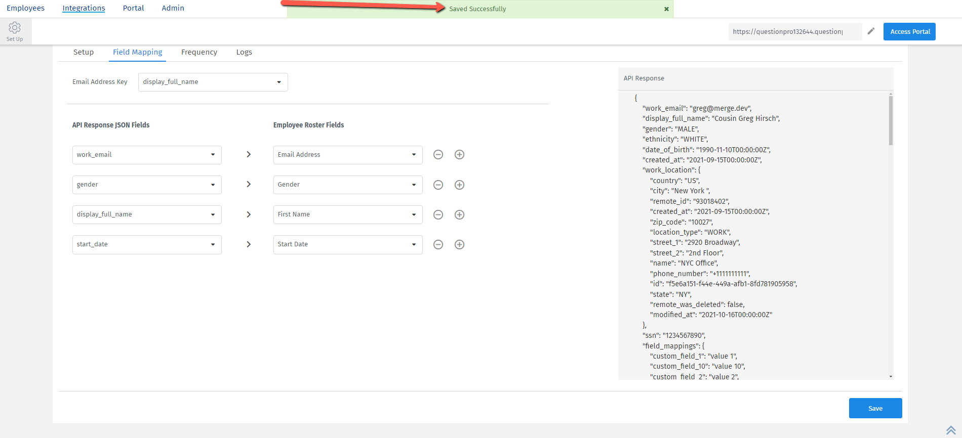962x438 pixels.
Task: Open the Email Address roster field dropdown
Action: (x=348, y=155)
